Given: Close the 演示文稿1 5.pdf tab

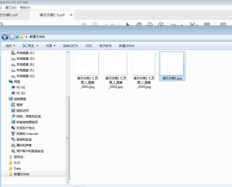Looking at the screenshot, I should pyautogui.click(x=71, y=15).
